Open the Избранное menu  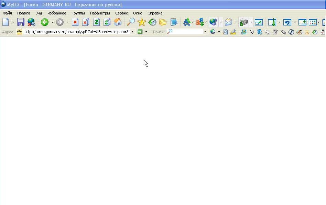coord(57,13)
